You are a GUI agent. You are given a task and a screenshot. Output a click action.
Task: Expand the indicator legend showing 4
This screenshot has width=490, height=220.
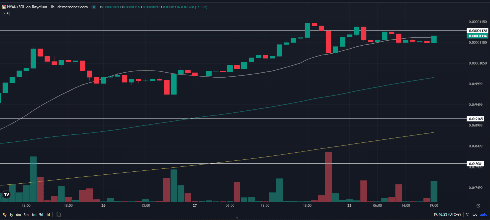(6, 13)
